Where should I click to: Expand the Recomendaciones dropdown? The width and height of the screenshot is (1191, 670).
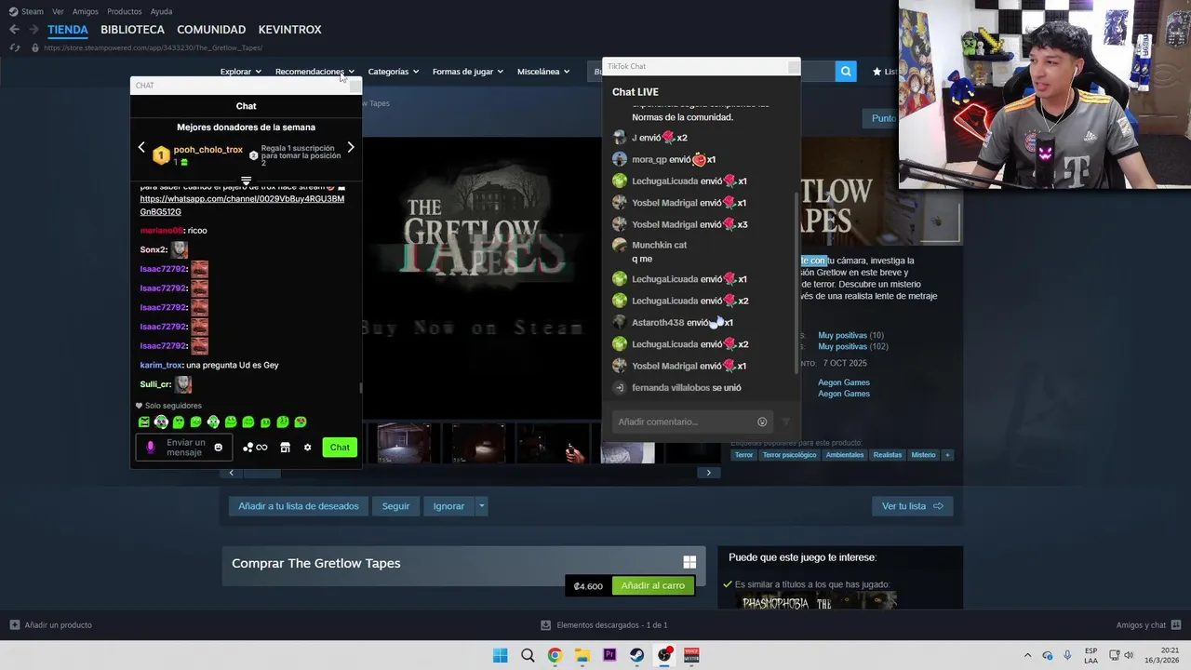[x=314, y=72]
